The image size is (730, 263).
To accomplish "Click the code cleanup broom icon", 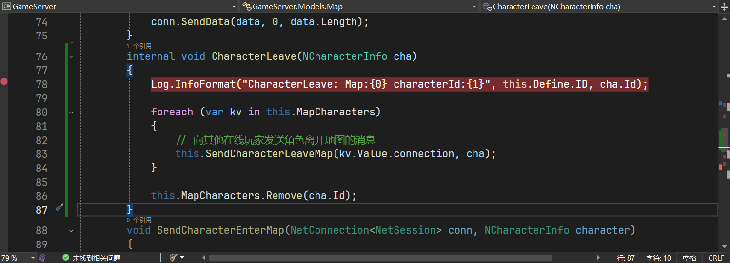I will tap(173, 258).
